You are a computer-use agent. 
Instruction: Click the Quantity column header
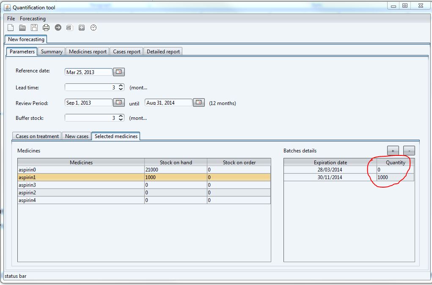pos(395,162)
